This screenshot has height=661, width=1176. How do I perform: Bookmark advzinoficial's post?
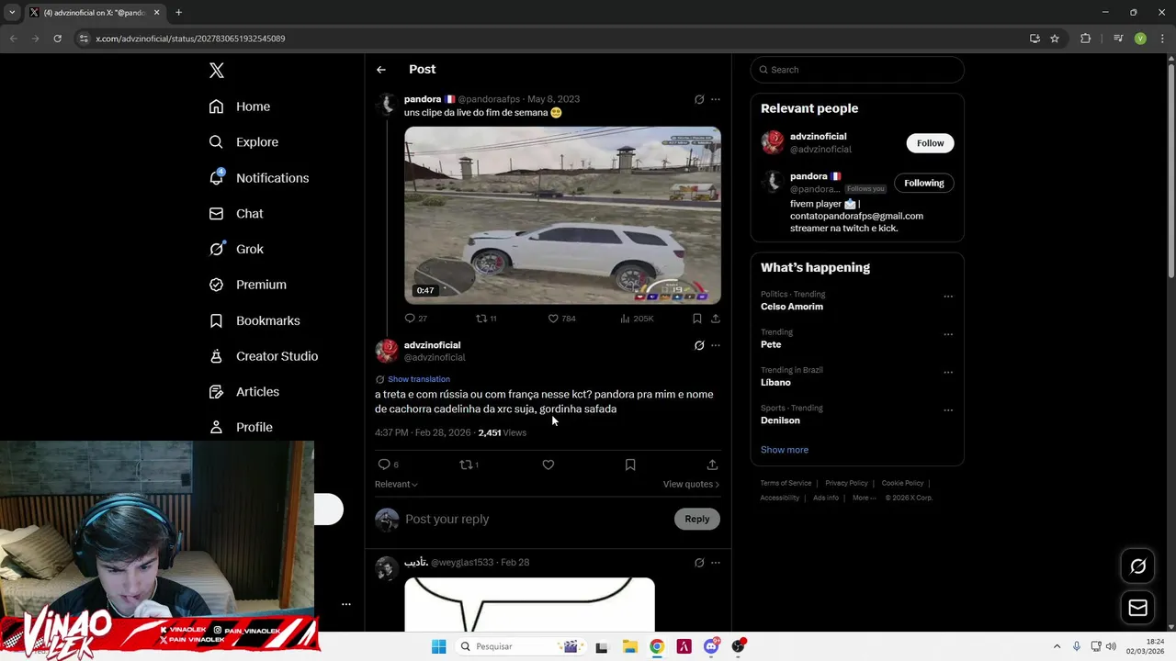[x=630, y=465]
